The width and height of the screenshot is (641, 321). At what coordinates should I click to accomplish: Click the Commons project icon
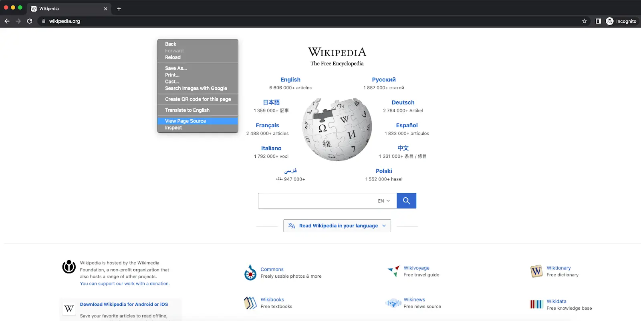pyautogui.click(x=250, y=273)
